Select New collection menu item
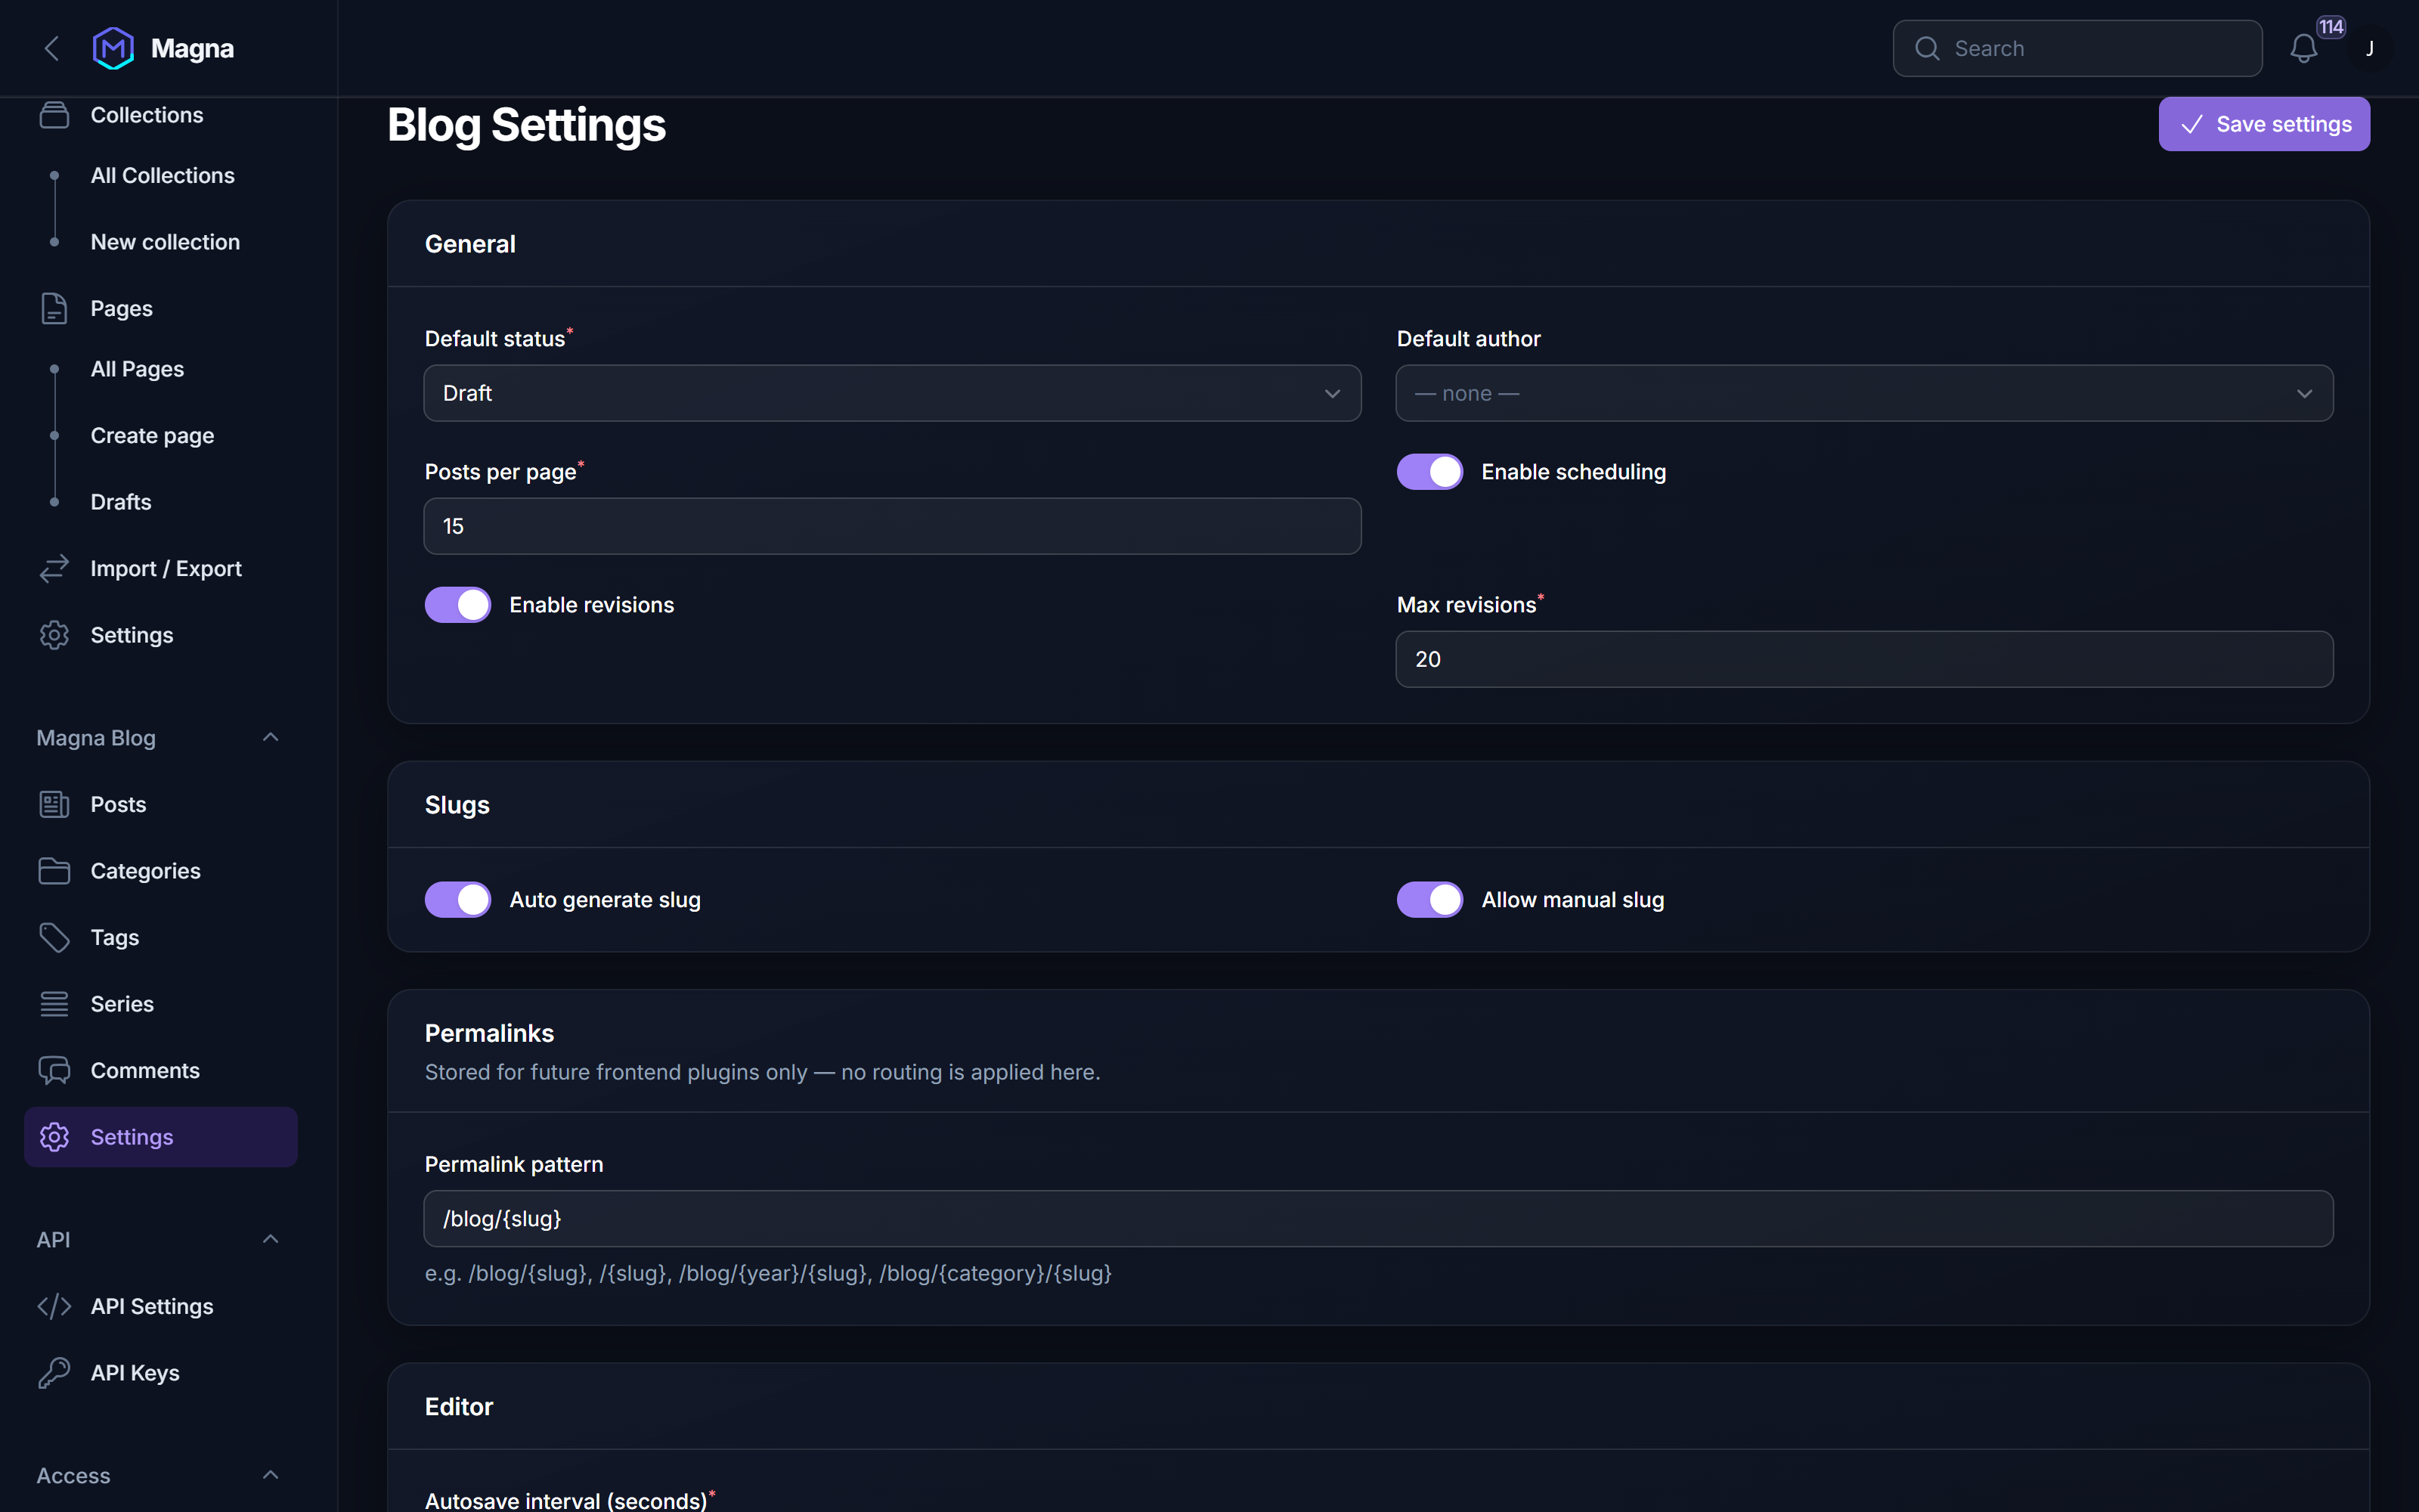The image size is (2419, 1512). (x=165, y=242)
